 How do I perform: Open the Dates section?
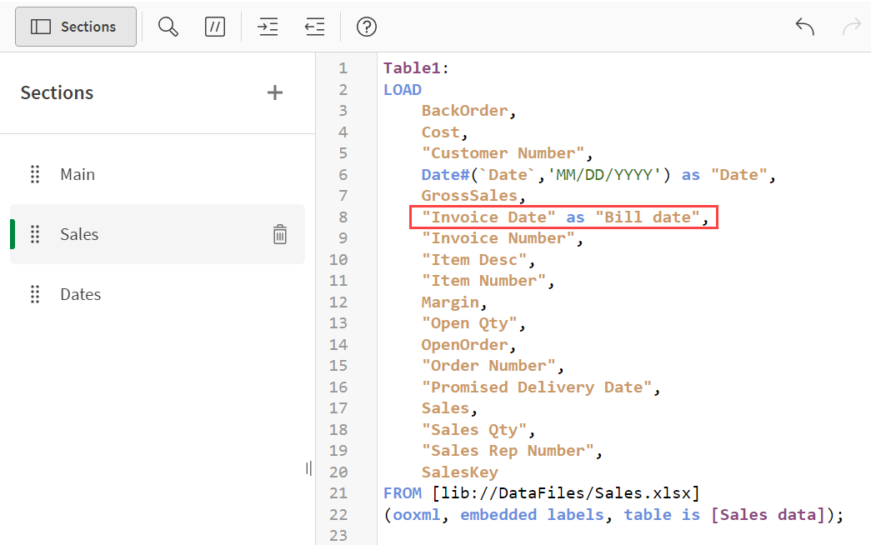point(81,294)
